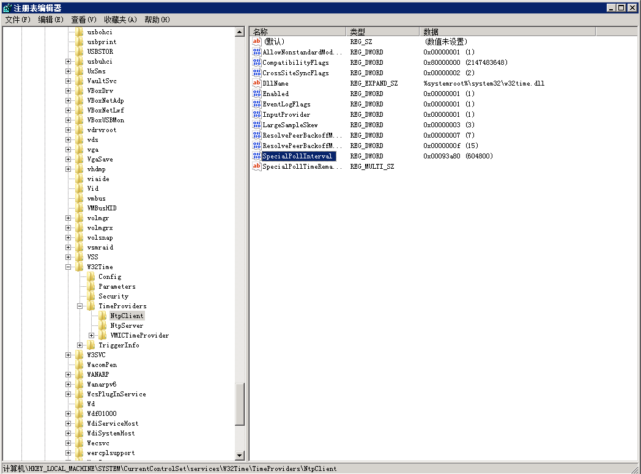Click the string icon of the (默认) value
641x474 pixels.
click(257, 41)
